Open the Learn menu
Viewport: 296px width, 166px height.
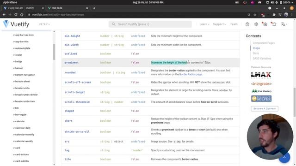coord(204,24)
